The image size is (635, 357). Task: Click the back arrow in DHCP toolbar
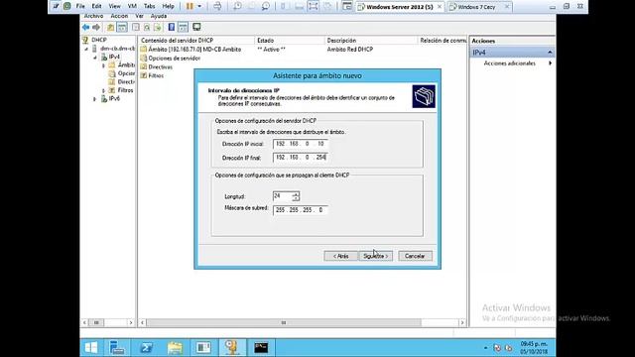tap(85, 27)
